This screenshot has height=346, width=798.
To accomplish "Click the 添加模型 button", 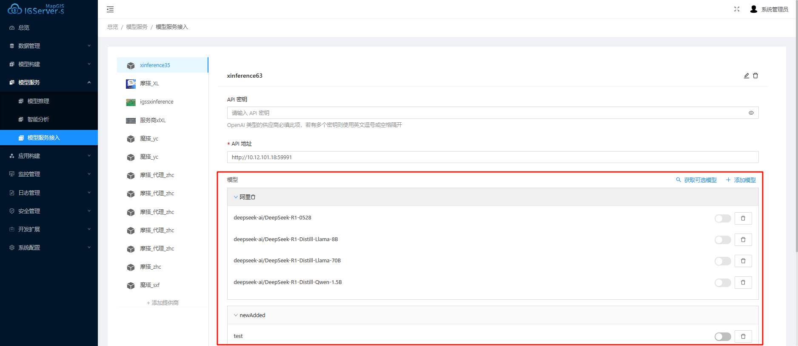I will point(741,180).
